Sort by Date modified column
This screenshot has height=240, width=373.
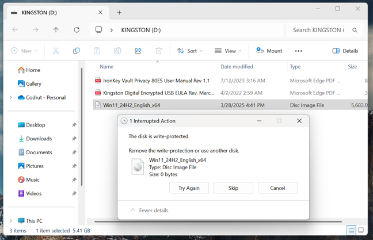pyautogui.click(x=237, y=67)
